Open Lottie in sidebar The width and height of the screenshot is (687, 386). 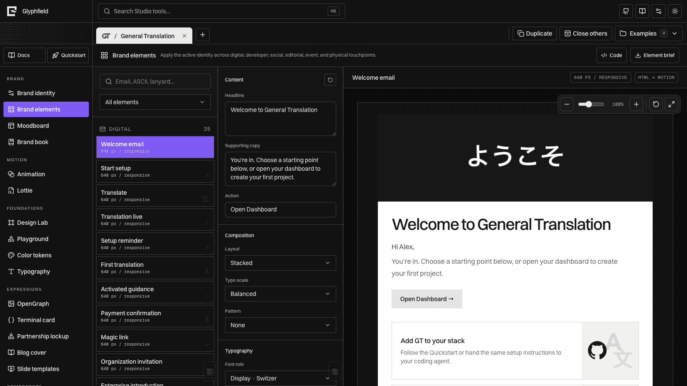point(46,190)
